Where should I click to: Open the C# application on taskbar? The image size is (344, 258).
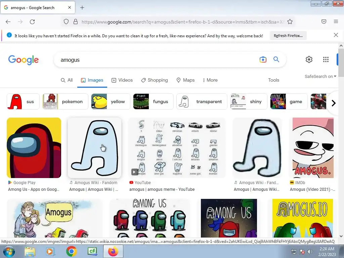pos(92,251)
